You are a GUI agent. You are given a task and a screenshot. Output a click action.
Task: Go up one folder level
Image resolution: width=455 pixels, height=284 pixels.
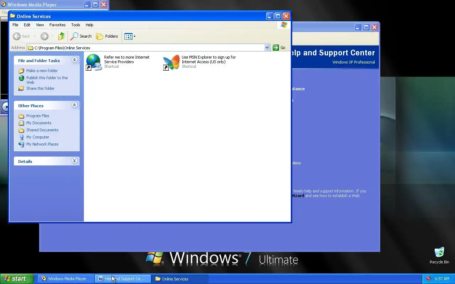[x=61, y=36]
